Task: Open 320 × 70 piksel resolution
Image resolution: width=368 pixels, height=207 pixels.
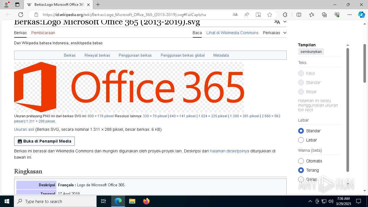Action: (x=155, y=116)
